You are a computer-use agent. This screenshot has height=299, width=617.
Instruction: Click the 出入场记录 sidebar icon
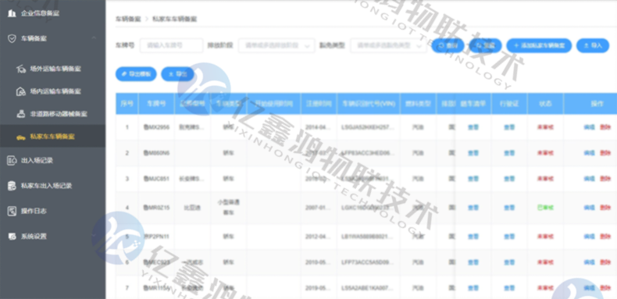tap(12, 160)
